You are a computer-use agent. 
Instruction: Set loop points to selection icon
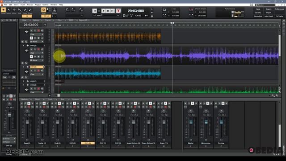[x=164, y=15]
